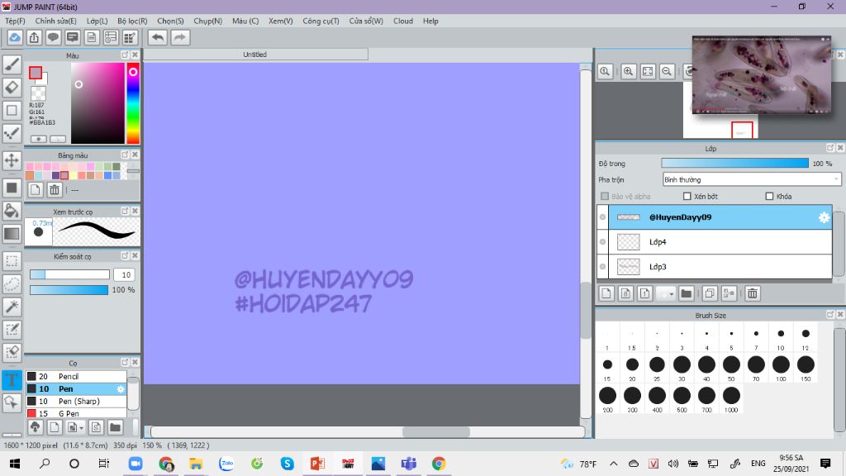This screenshot has height=476, width=846.
Task: Open Skype from the taskbar
Action: coord(287,464)
